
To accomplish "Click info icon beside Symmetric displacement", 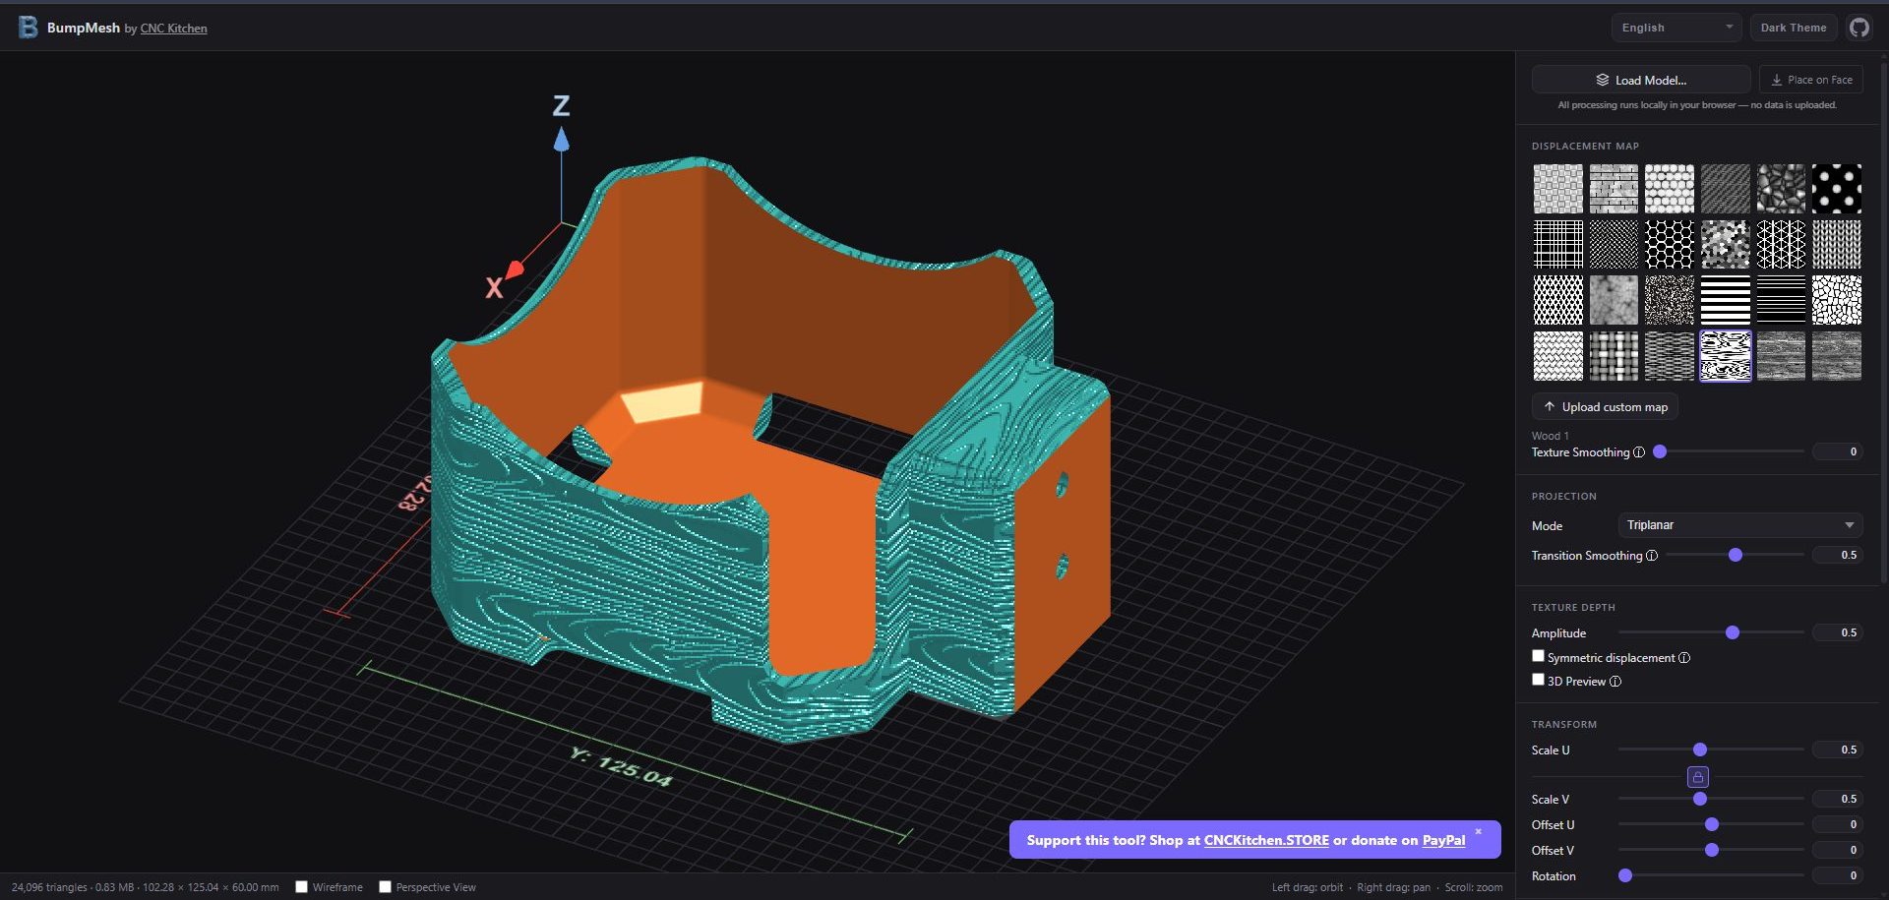I will pos(1684,658).
